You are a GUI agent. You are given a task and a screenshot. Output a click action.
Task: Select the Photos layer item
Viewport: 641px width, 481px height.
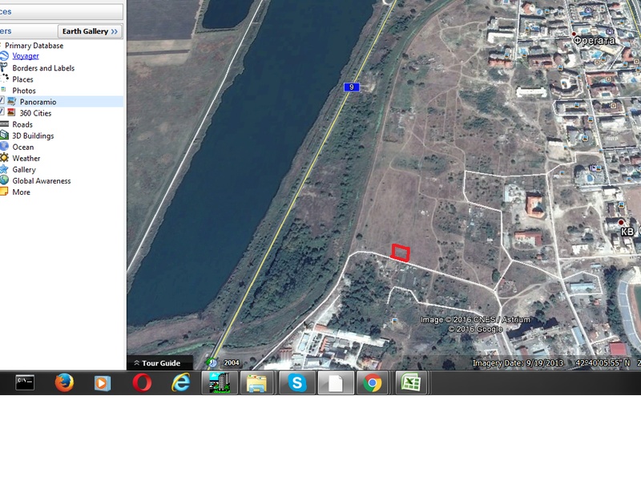24,91
